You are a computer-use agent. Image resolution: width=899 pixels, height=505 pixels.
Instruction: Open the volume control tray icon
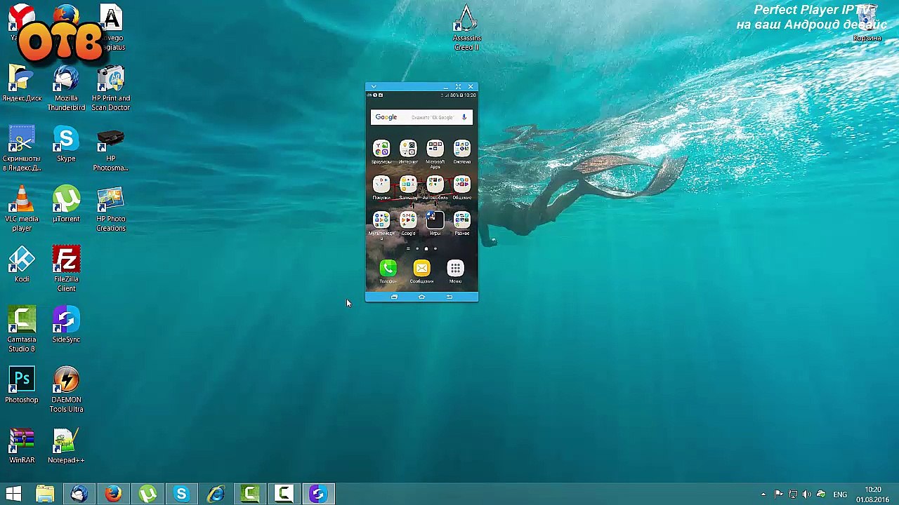tap(806, 494)
